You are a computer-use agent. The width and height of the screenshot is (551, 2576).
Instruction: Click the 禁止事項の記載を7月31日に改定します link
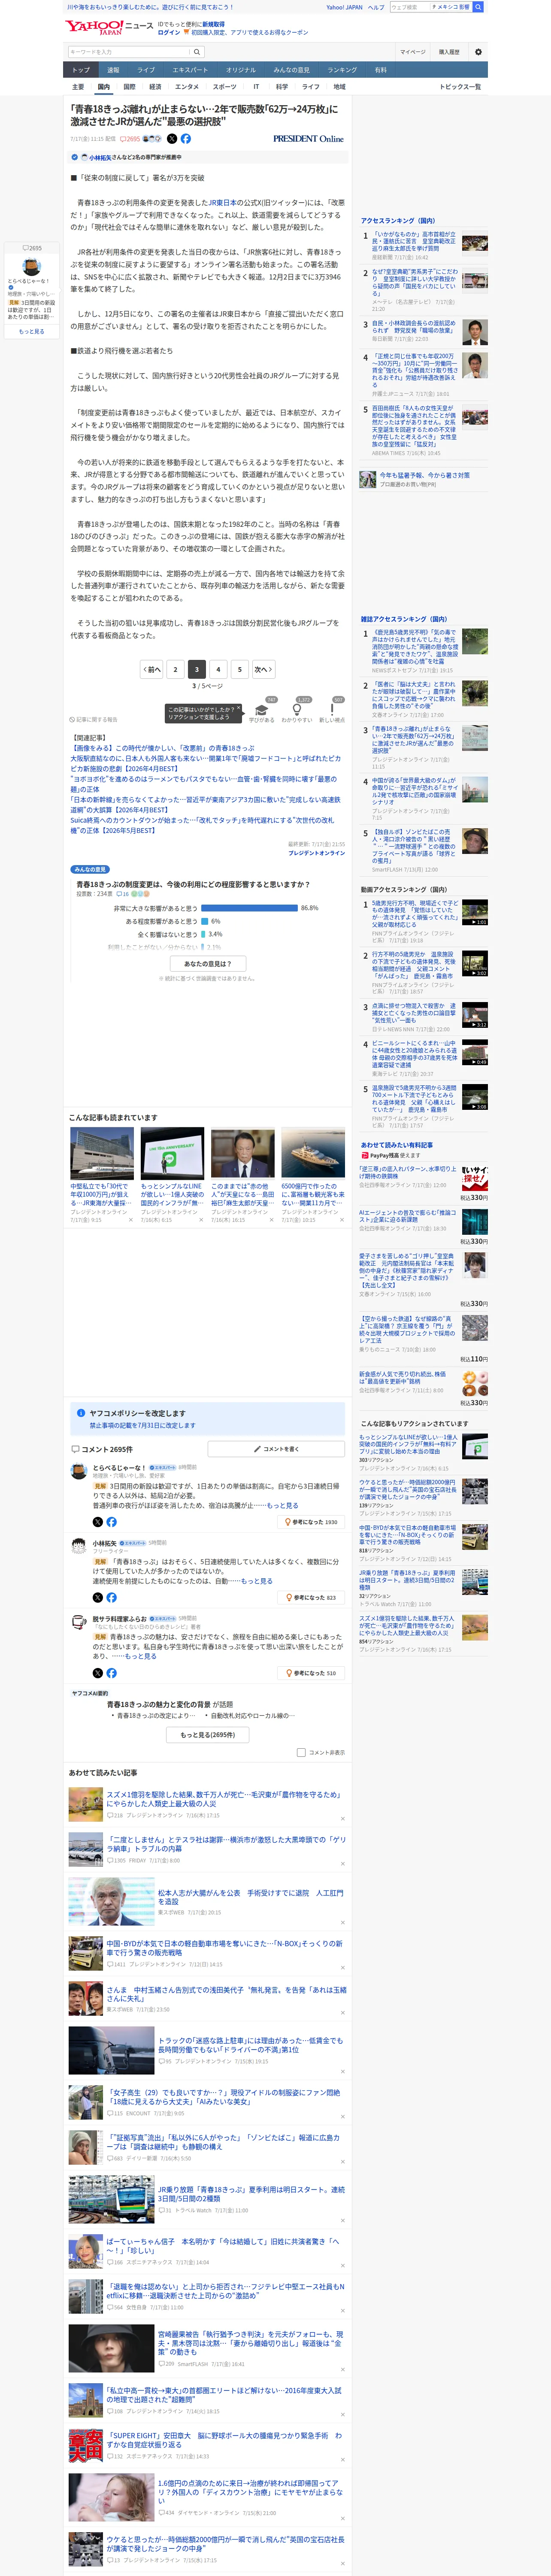(143, 1425)
